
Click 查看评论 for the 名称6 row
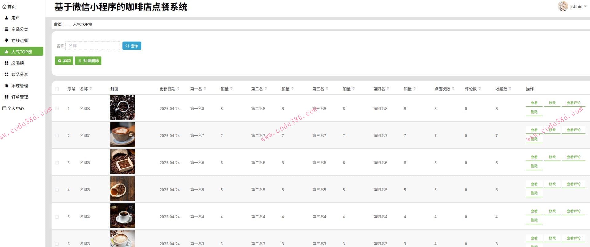tap(574, 157)
